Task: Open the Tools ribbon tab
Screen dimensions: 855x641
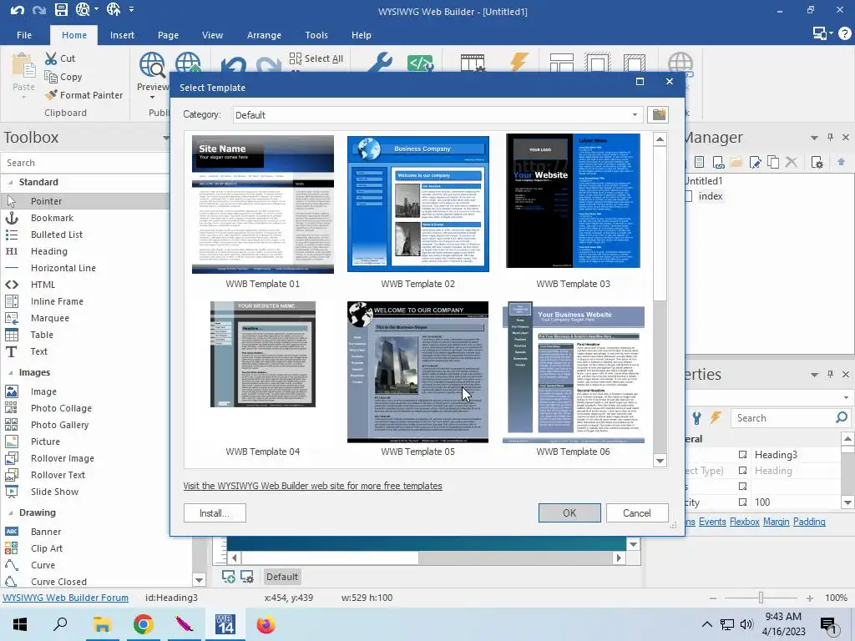Action: 316,35
